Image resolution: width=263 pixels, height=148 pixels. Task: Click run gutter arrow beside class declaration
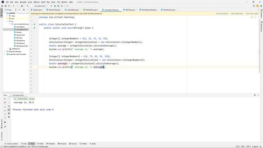point(35,24)
